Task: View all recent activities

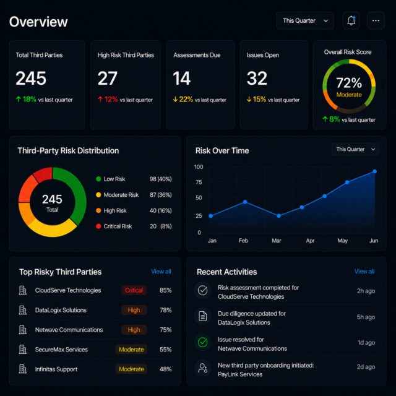Action: coord(364,272)
